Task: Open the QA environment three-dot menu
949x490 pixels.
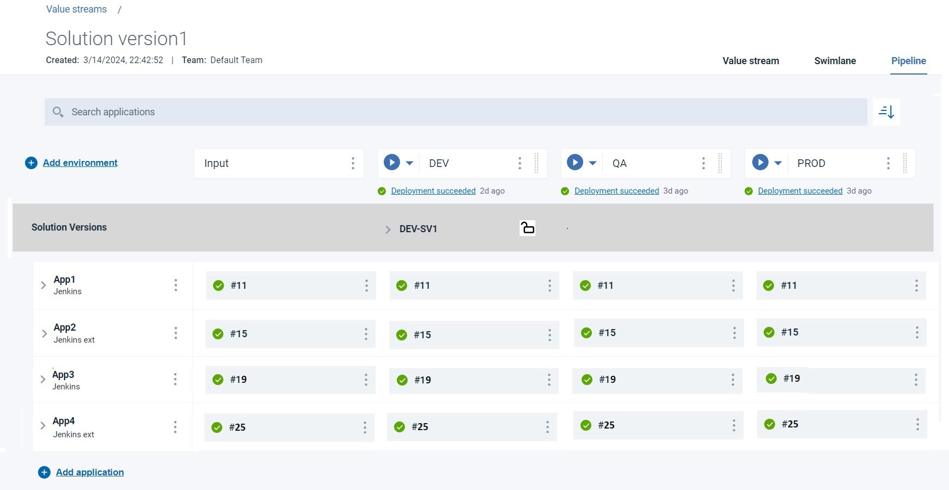Action: pos(703,163)
